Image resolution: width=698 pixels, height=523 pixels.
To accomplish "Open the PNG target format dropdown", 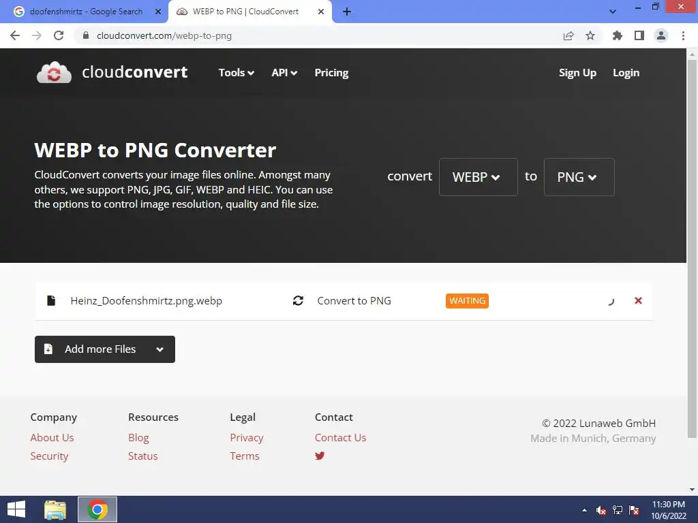I will tap(579, 177).
